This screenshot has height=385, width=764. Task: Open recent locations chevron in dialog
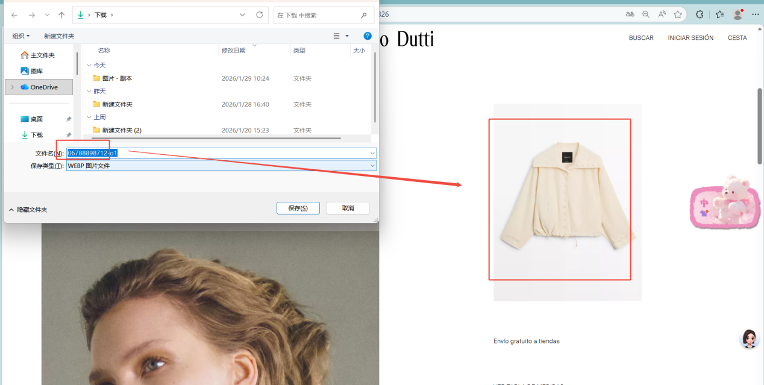(47, 15)
